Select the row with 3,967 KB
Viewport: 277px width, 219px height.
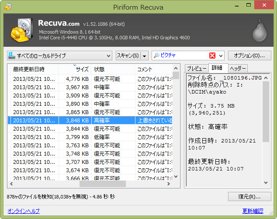90,87
